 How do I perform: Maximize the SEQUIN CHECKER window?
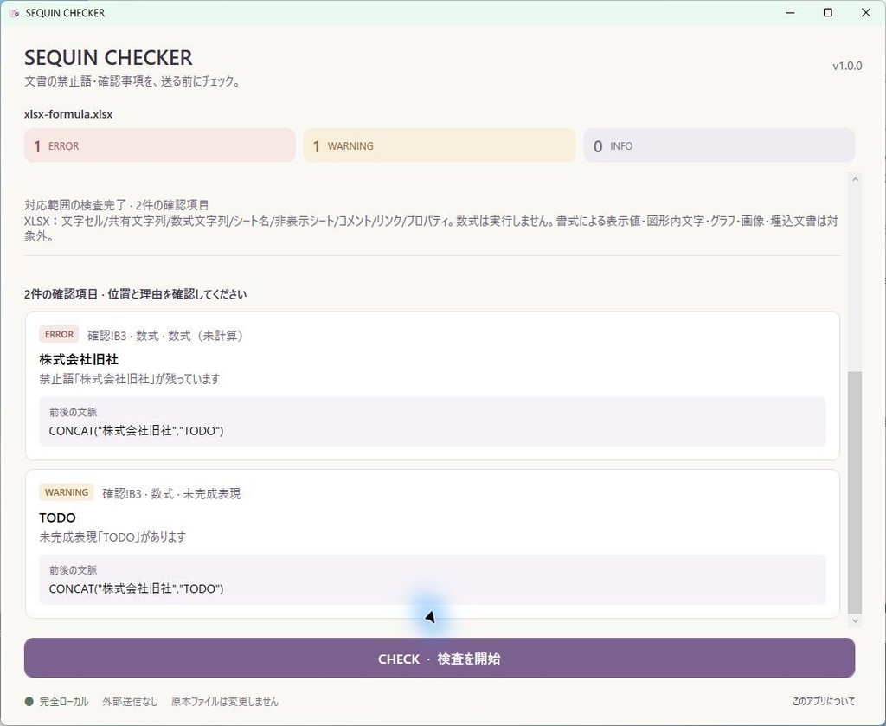[828, 12]
